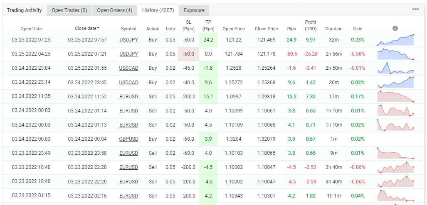Click pips value -60.6
The width and height of the screenshot is (427, 205).
tap(291, 54)
